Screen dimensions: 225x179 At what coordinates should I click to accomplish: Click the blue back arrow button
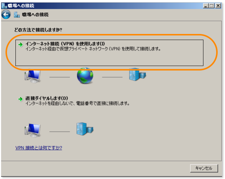coord(6,15)
